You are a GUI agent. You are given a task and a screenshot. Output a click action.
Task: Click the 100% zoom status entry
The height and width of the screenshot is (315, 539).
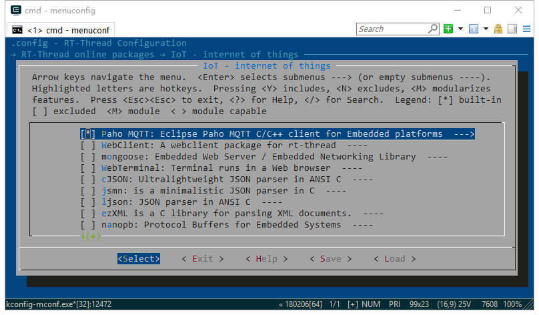[512, 304]
